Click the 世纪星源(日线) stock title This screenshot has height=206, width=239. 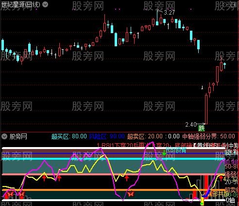pyautogui.click(x=20, y=4)
